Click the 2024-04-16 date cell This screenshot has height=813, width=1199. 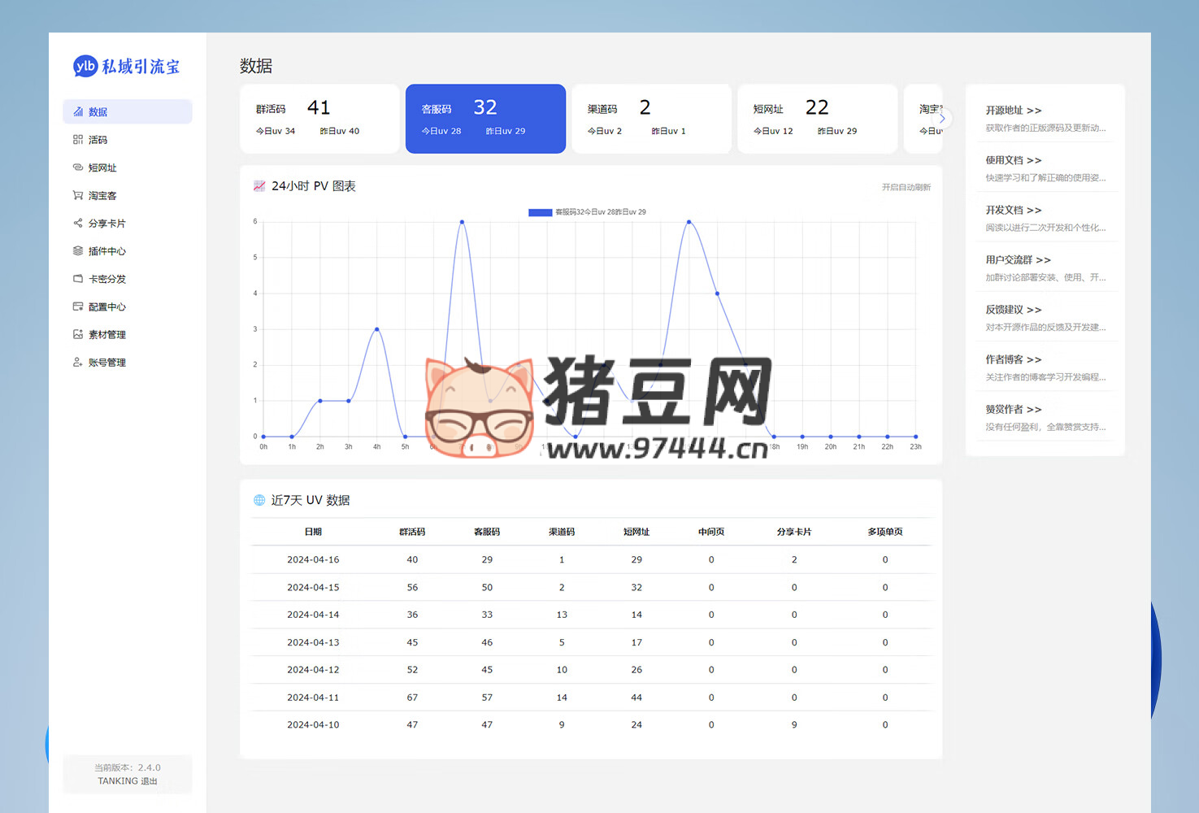[x=313, y=559]
